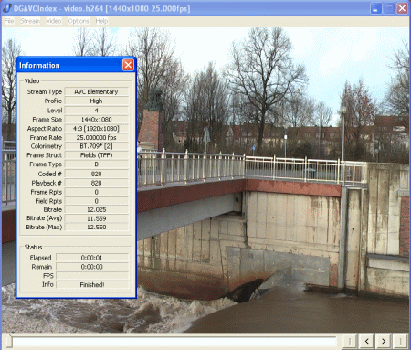Click the Bitrate (Max) value '12.550'

[x=96, y=227]
